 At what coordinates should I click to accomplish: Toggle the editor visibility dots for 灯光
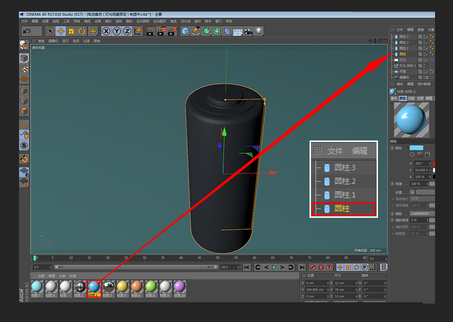(x=424, y=60)
